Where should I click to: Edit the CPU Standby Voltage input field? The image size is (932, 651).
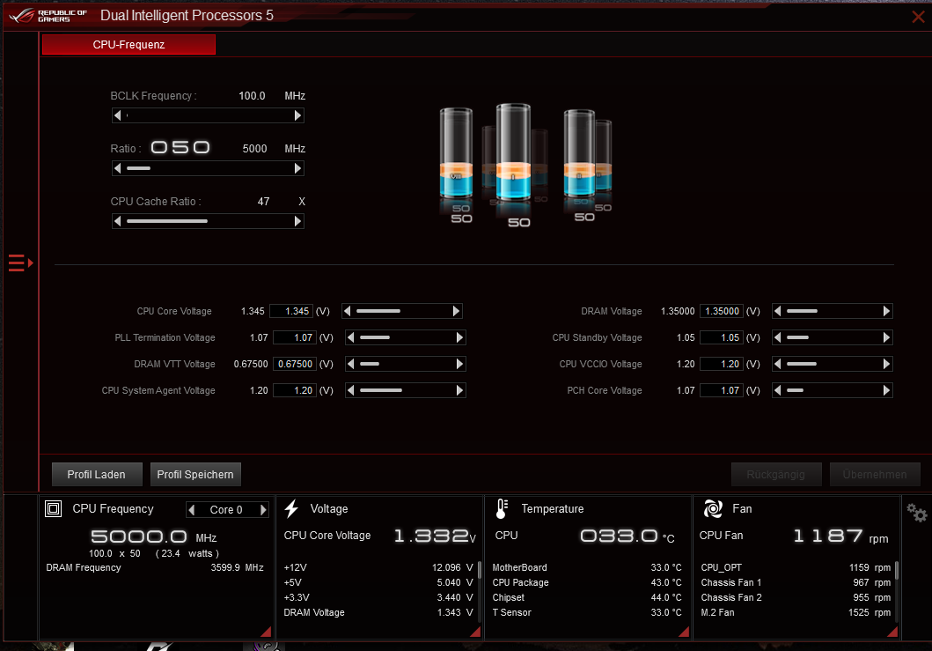tap(722, 338)
